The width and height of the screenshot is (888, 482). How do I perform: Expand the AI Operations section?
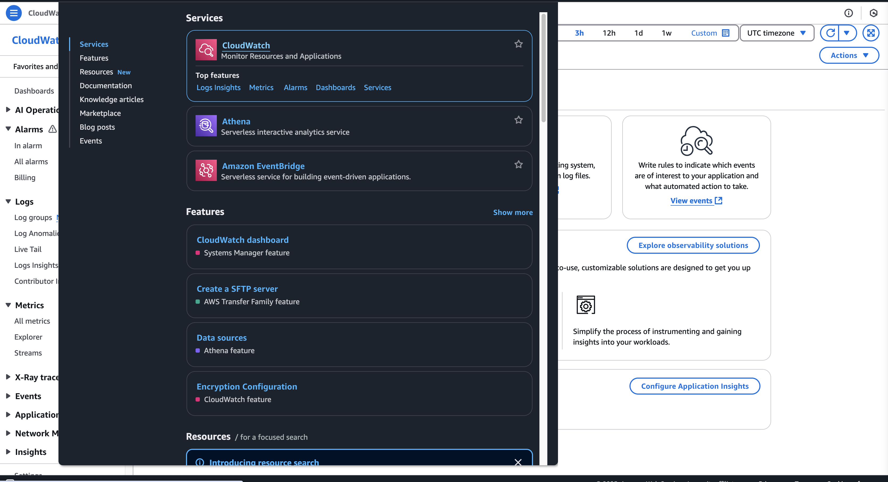pyautogui.click(x=8, y=110)
